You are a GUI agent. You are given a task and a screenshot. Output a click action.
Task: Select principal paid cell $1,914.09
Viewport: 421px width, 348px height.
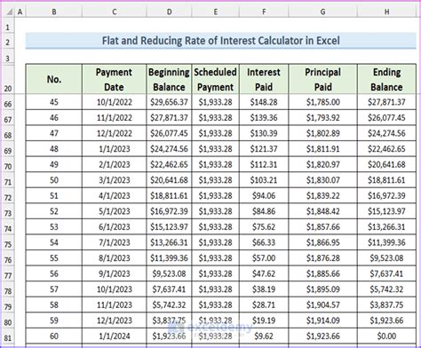click(322, 320)
